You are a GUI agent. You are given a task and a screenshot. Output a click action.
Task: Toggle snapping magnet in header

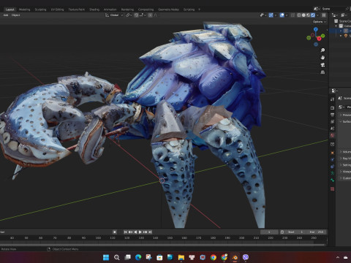click(136, 15)
